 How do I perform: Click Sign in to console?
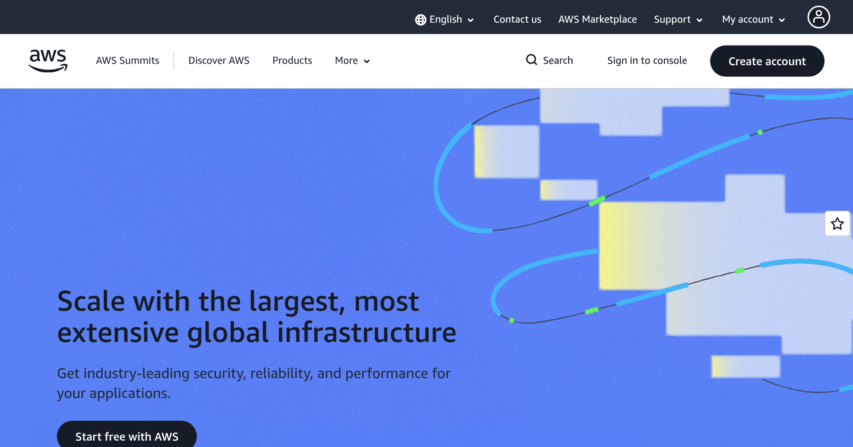647,61
